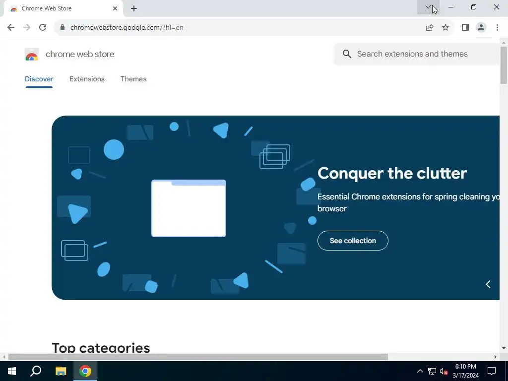Image resolution: width=508 pixels, height=381 pixels.
Task: Click the Conquer the clutter heading
Action: [x=392, y=173]
